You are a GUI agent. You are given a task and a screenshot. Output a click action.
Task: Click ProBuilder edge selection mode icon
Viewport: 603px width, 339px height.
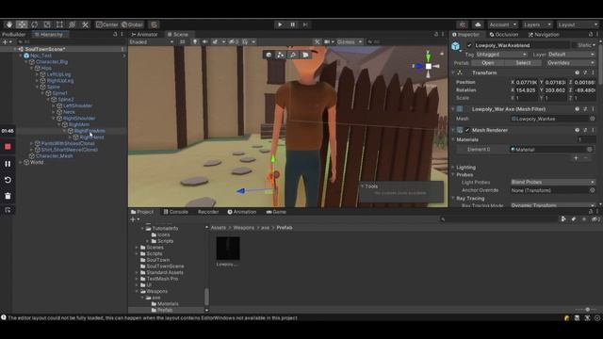293,55
